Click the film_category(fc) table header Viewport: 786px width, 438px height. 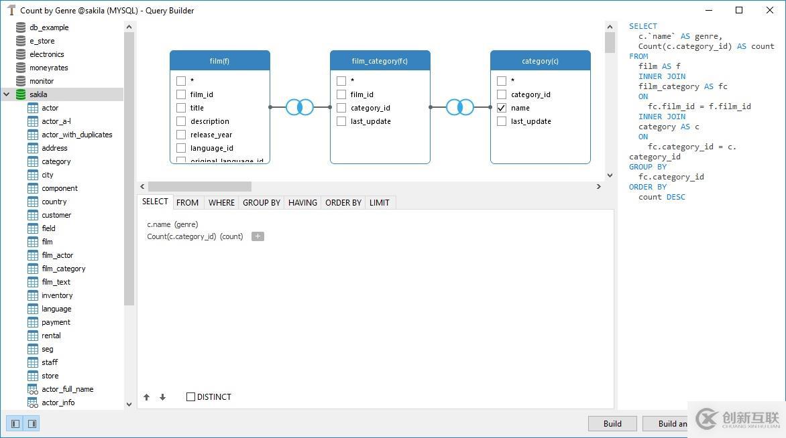click(380, 60)
